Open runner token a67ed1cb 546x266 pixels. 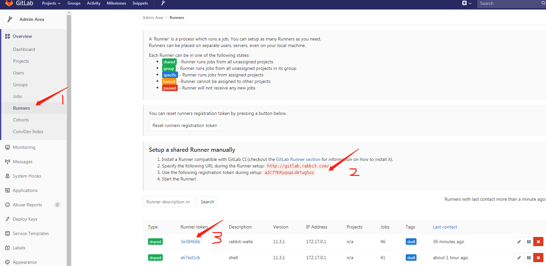point(190,258)
